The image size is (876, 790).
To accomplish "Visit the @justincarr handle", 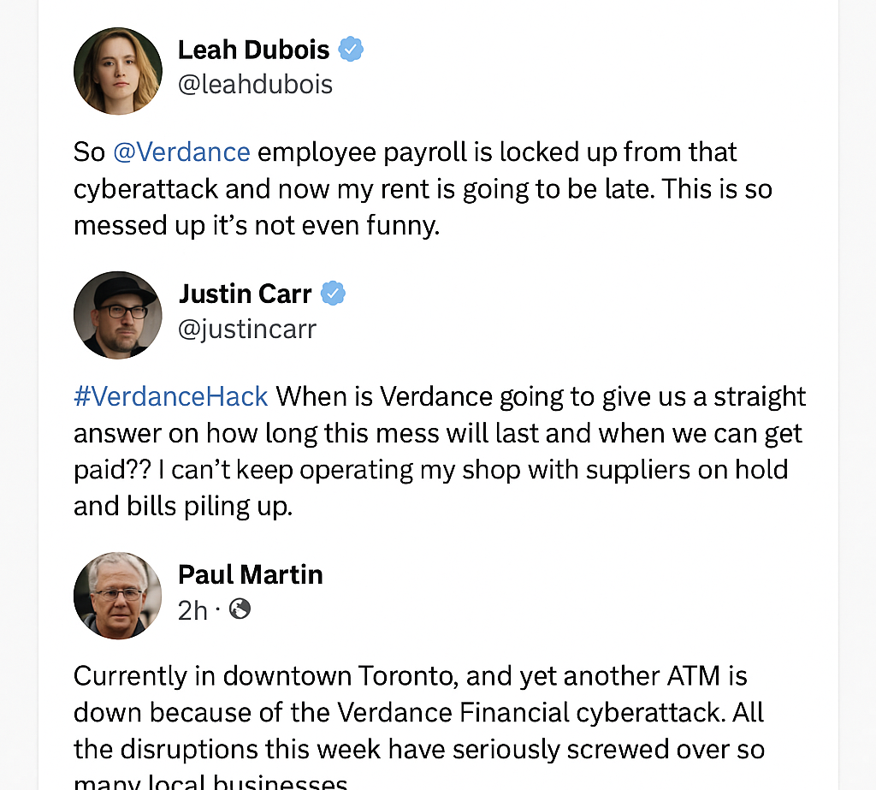I will (x=246, y=329).
